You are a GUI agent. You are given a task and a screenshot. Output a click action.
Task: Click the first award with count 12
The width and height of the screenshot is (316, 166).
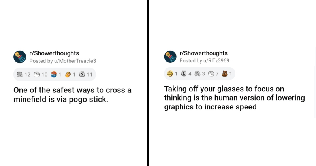tap(20, 74)
